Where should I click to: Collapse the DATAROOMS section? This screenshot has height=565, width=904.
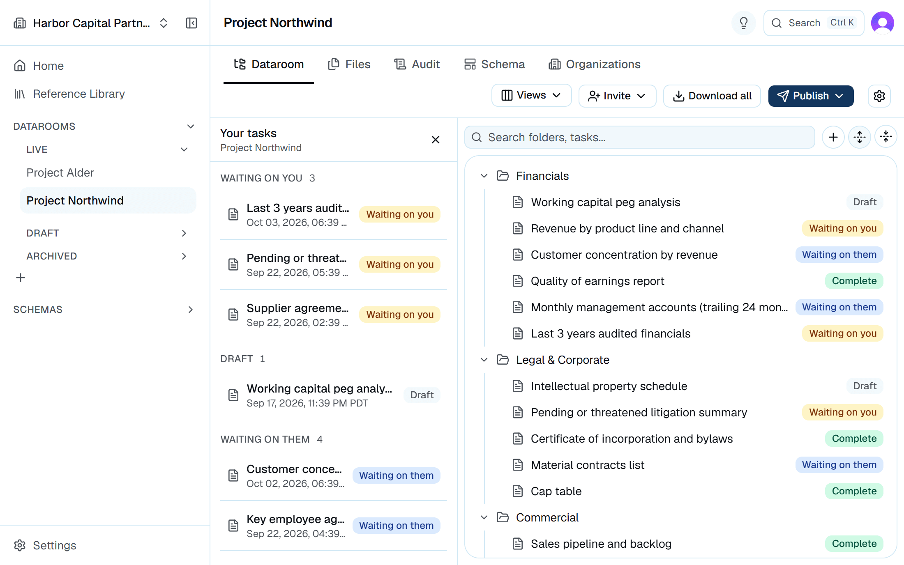(191, 126)
